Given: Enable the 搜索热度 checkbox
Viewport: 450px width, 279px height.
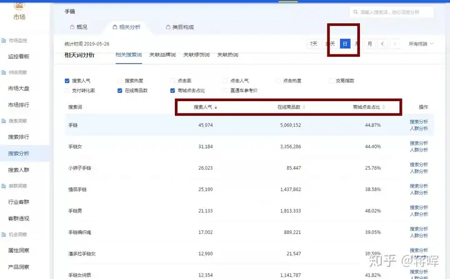Looking at the screenshot, I should (120, 81).
